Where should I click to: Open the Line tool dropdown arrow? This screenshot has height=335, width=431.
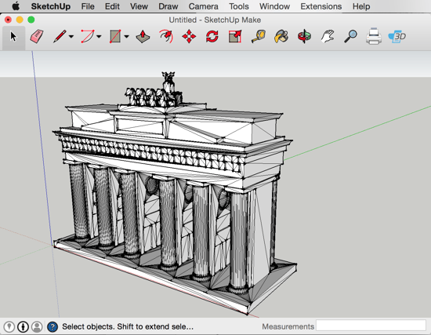[x=71, y=37]
